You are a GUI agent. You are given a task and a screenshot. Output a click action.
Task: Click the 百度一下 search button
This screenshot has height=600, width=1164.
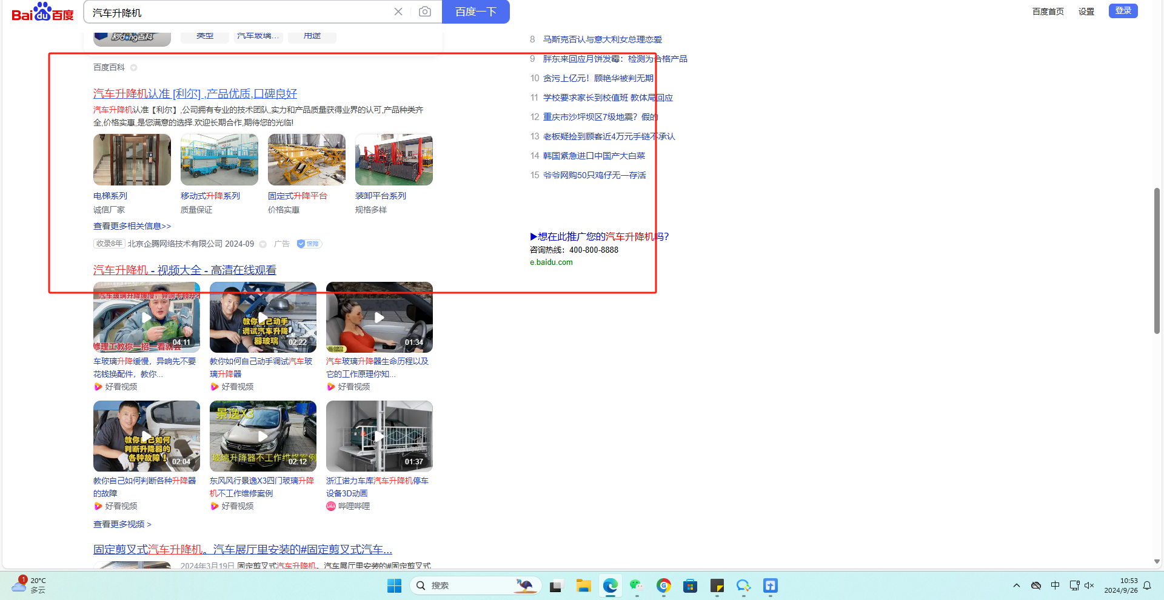[476, 12]
